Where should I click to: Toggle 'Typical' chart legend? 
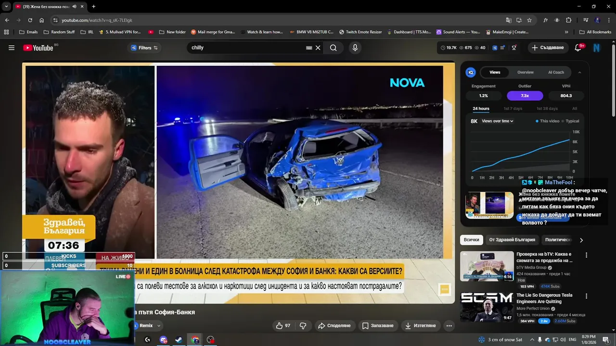[571, 121]
